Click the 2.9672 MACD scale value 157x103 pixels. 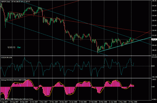click(x=154, y=79)
